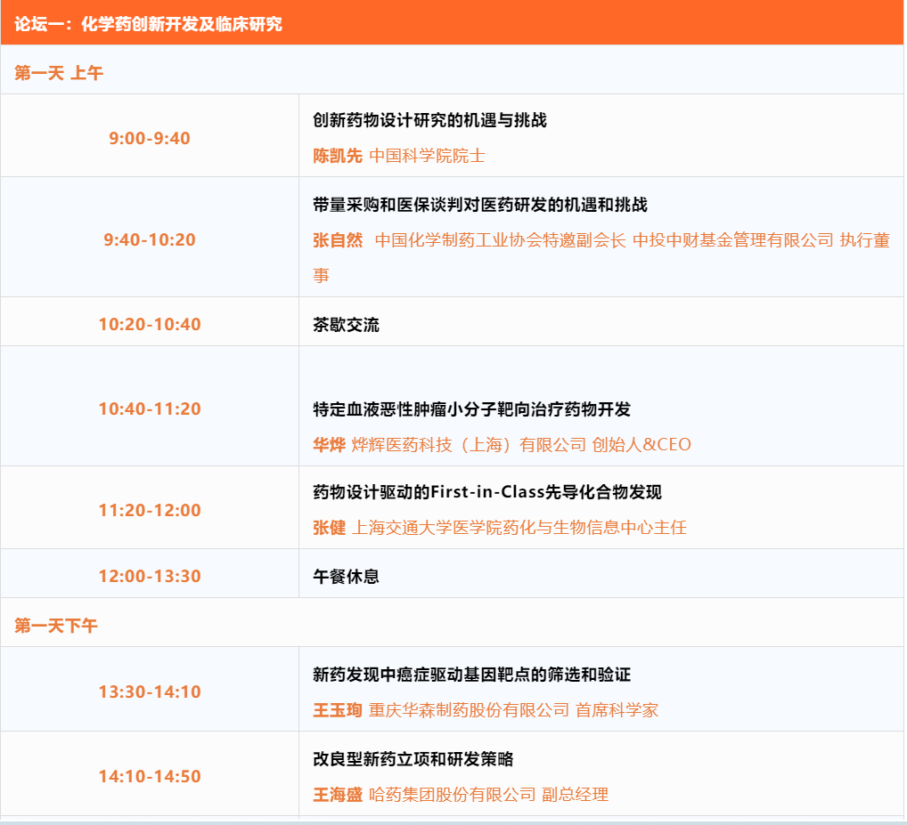Open talk 改良型新药立项和研发策略

[x=413, y=759]
